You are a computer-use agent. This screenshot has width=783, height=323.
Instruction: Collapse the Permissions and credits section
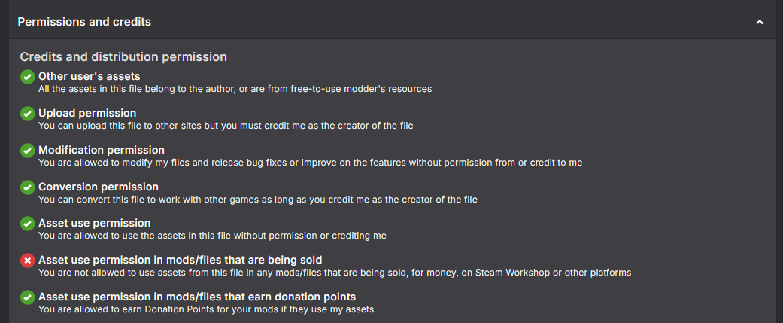(760, 23)
